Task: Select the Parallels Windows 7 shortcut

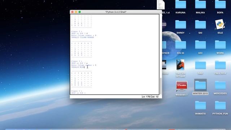Action: click(x=182, y=86)
